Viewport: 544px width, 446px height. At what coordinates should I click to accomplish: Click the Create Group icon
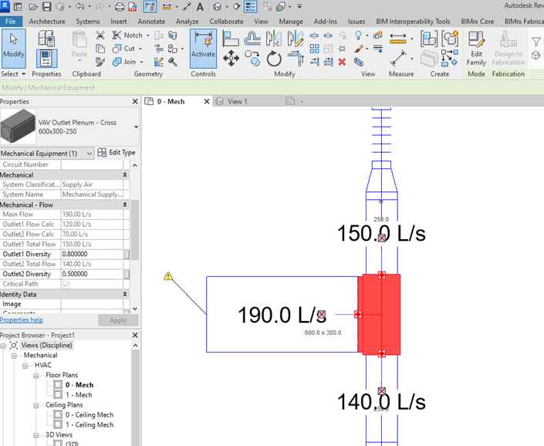tap(450, 38)
